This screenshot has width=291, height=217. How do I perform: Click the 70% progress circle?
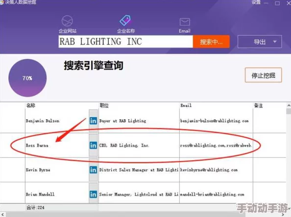point(27,78)
